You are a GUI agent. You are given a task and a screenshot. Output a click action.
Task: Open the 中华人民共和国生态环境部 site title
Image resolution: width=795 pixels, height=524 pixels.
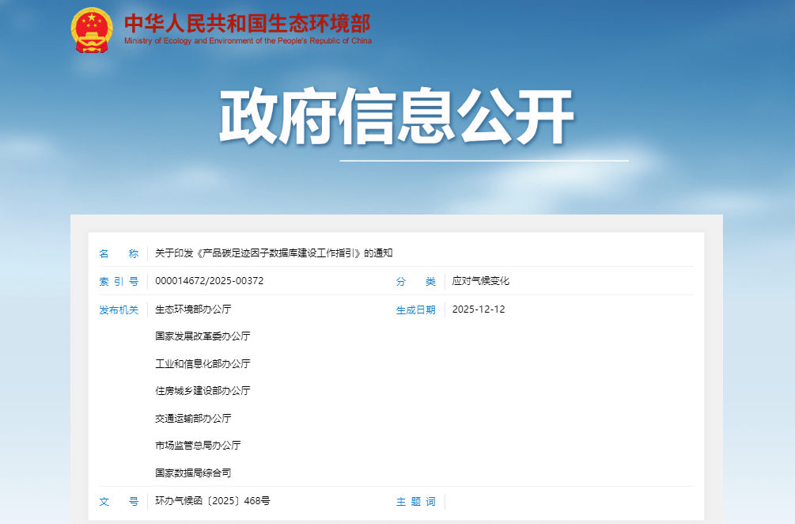pyautogui.click(x=247, y=23)
